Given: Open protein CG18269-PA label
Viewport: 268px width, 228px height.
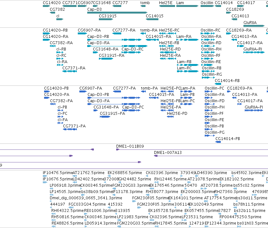Looking at the screenshot, I should (240, 88).
